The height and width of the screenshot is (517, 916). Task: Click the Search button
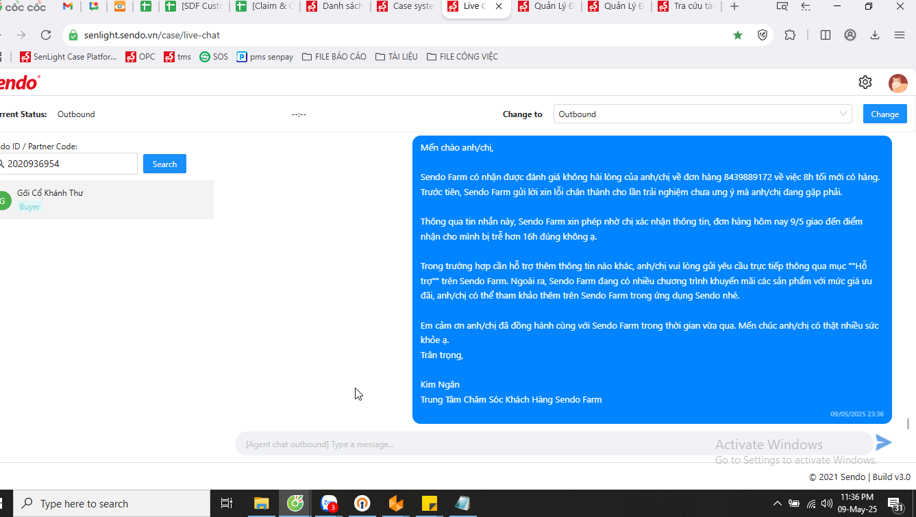coord(164,164)
